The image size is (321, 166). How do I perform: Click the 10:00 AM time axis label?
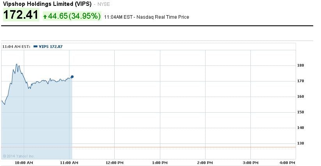(x=24, y=162)
